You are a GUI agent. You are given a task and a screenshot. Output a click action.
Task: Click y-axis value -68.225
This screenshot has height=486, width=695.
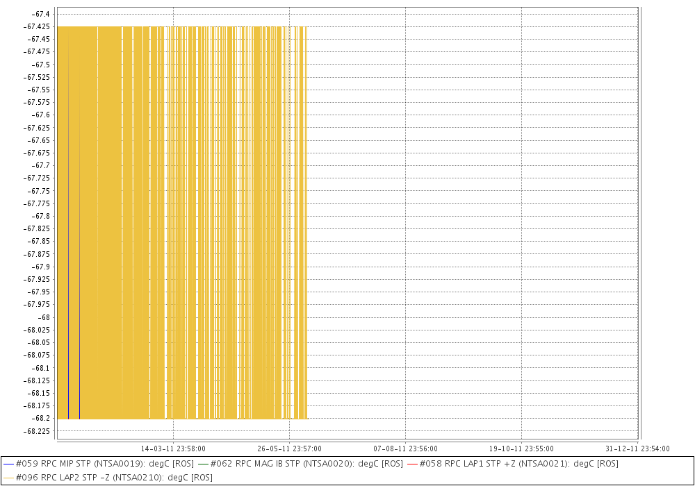click(x=38, y=431)
